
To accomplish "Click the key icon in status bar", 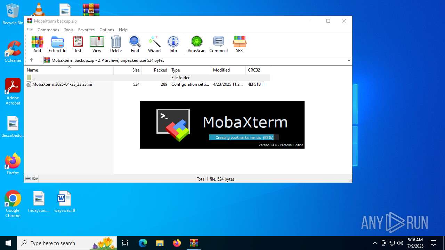I will click(x=35, y=179).
